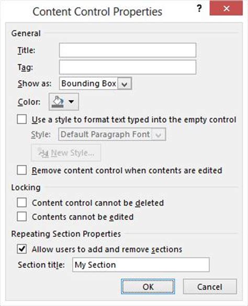Tick 'Content control cannot be deleted'

[x=21, y=202]
